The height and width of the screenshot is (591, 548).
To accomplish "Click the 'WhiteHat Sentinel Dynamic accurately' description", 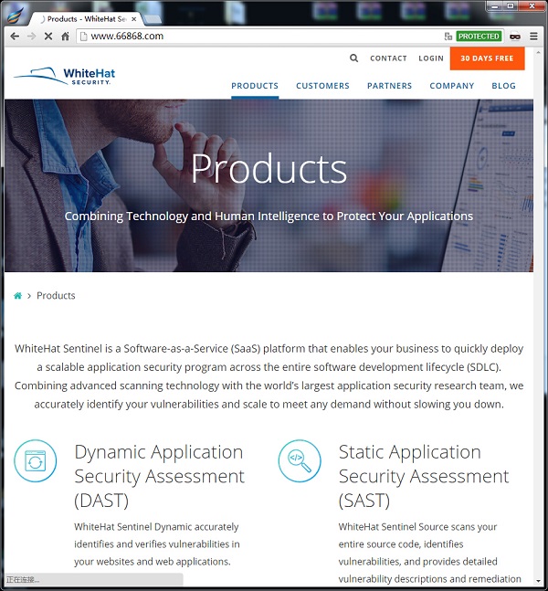I will click(157, 544).
